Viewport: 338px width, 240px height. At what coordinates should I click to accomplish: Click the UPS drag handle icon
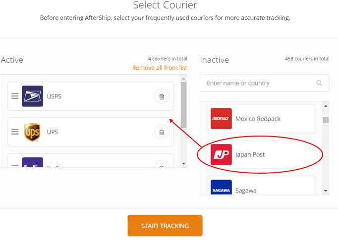click(x=15, y=132)
